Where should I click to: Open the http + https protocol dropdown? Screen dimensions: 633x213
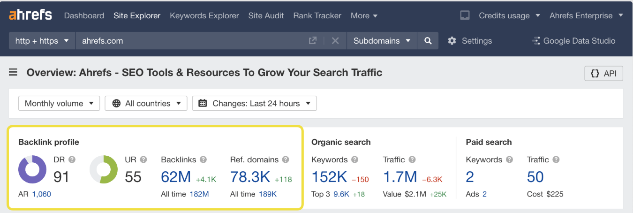[x=42, y=41]
